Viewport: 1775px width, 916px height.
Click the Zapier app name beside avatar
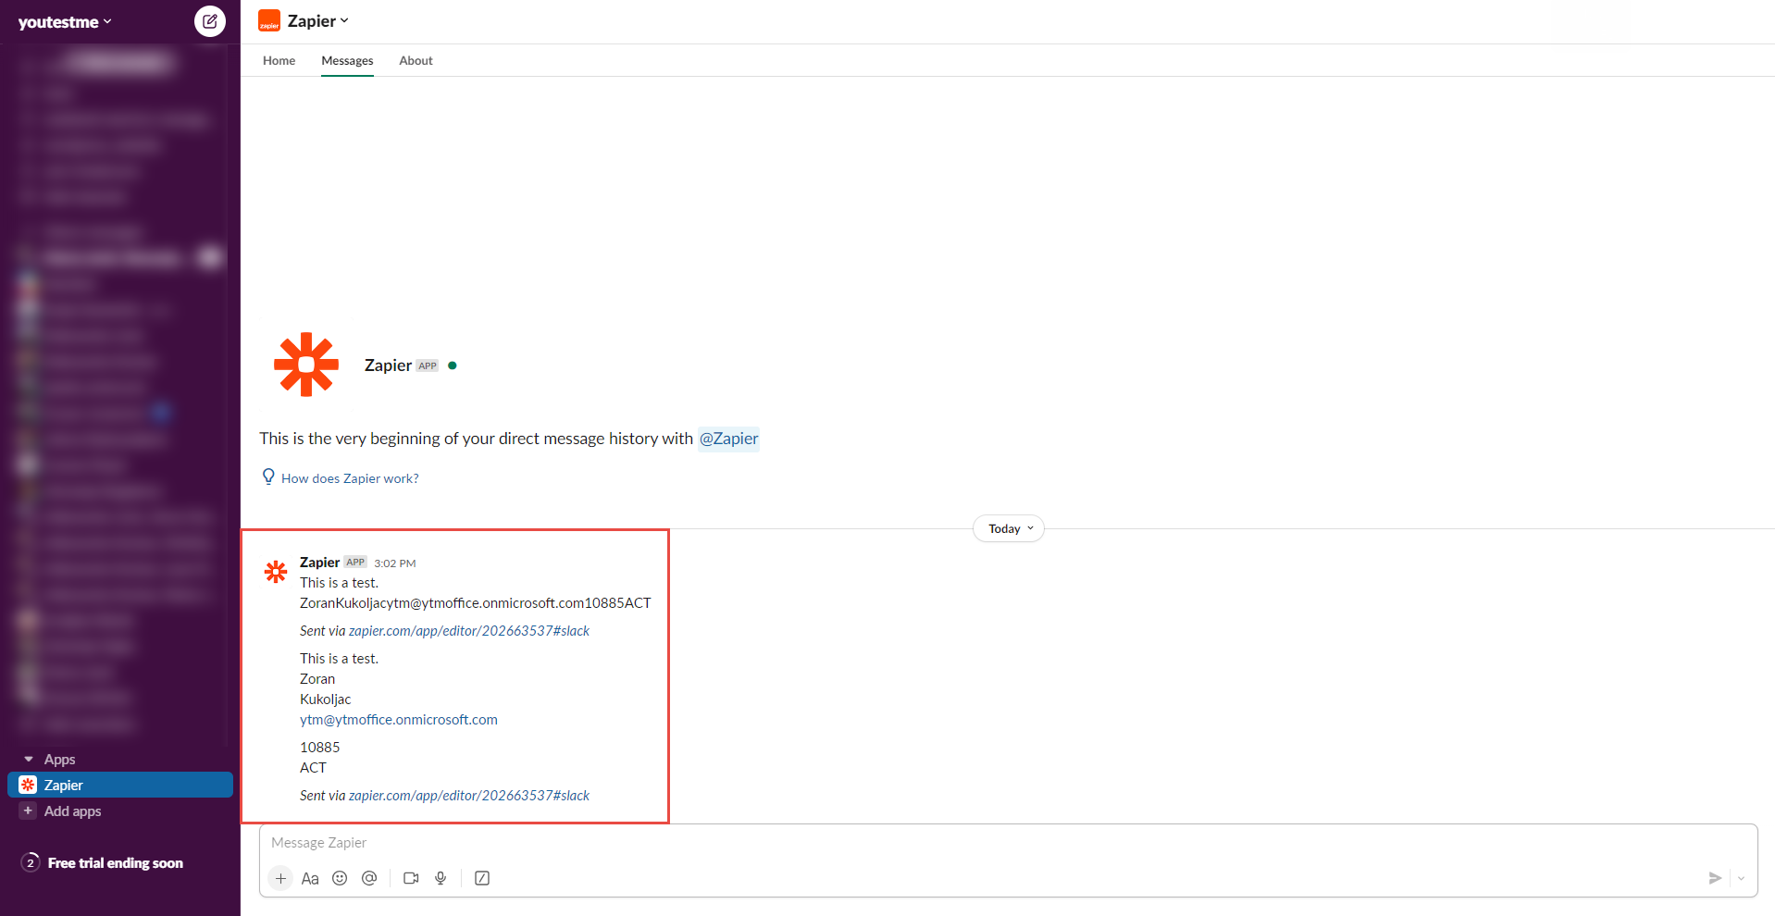(388, 365)
